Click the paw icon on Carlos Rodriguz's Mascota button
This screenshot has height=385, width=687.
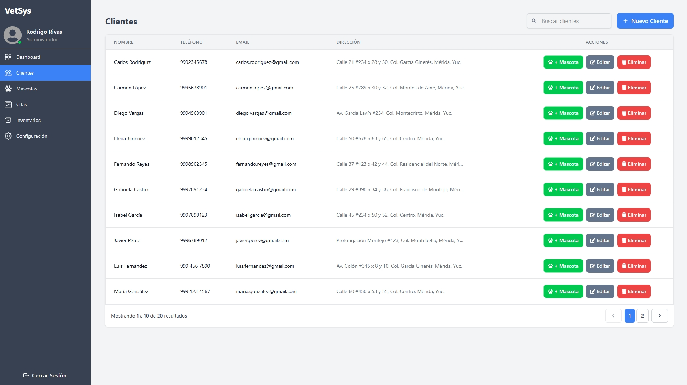550,62
